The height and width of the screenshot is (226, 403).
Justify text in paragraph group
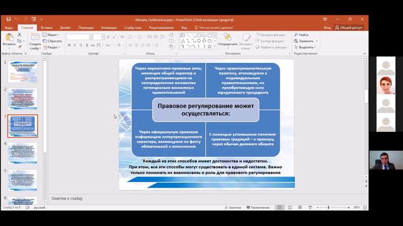tap(149, 45)
